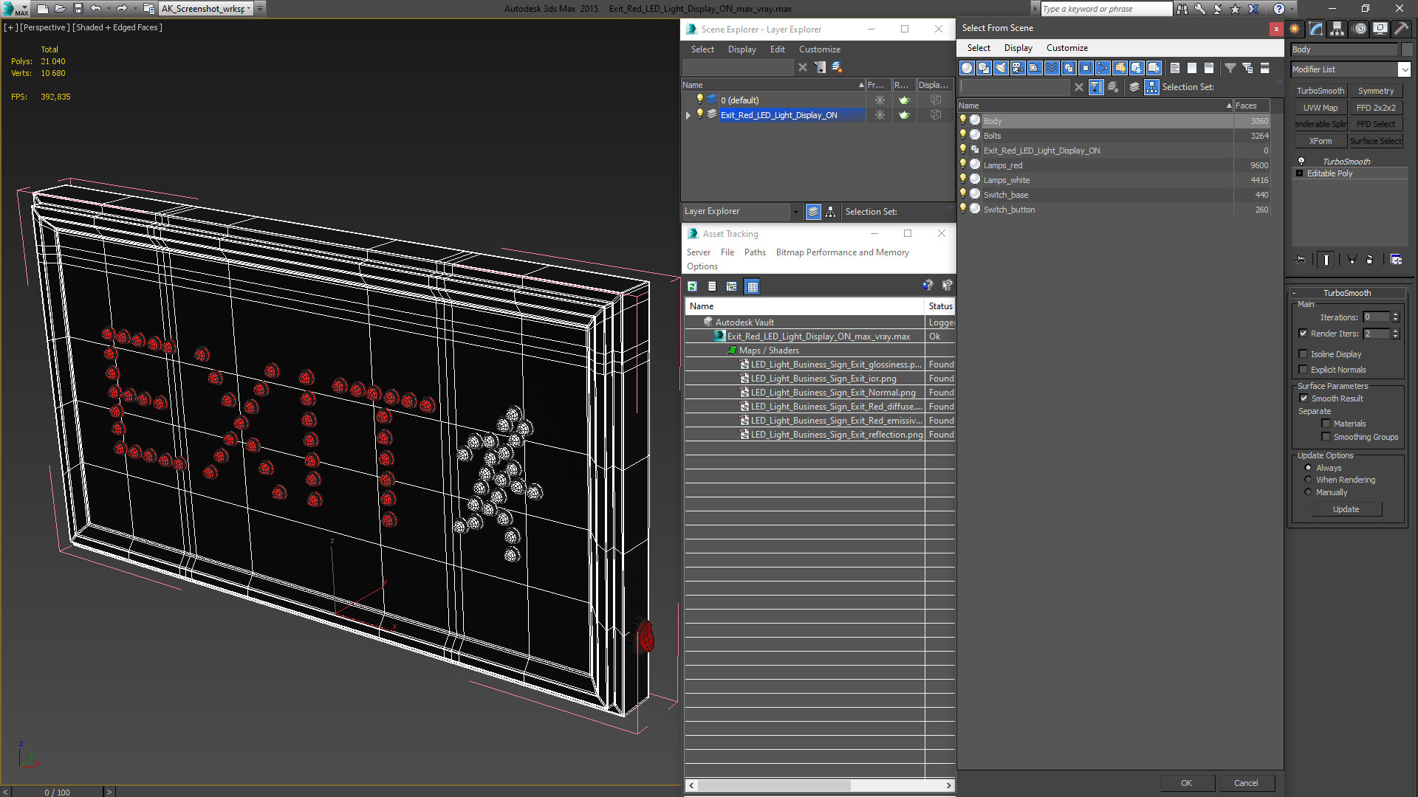Select the When Rendering update option
The width and height of the screenshot is (1418, 797).
coord(1308,480)
